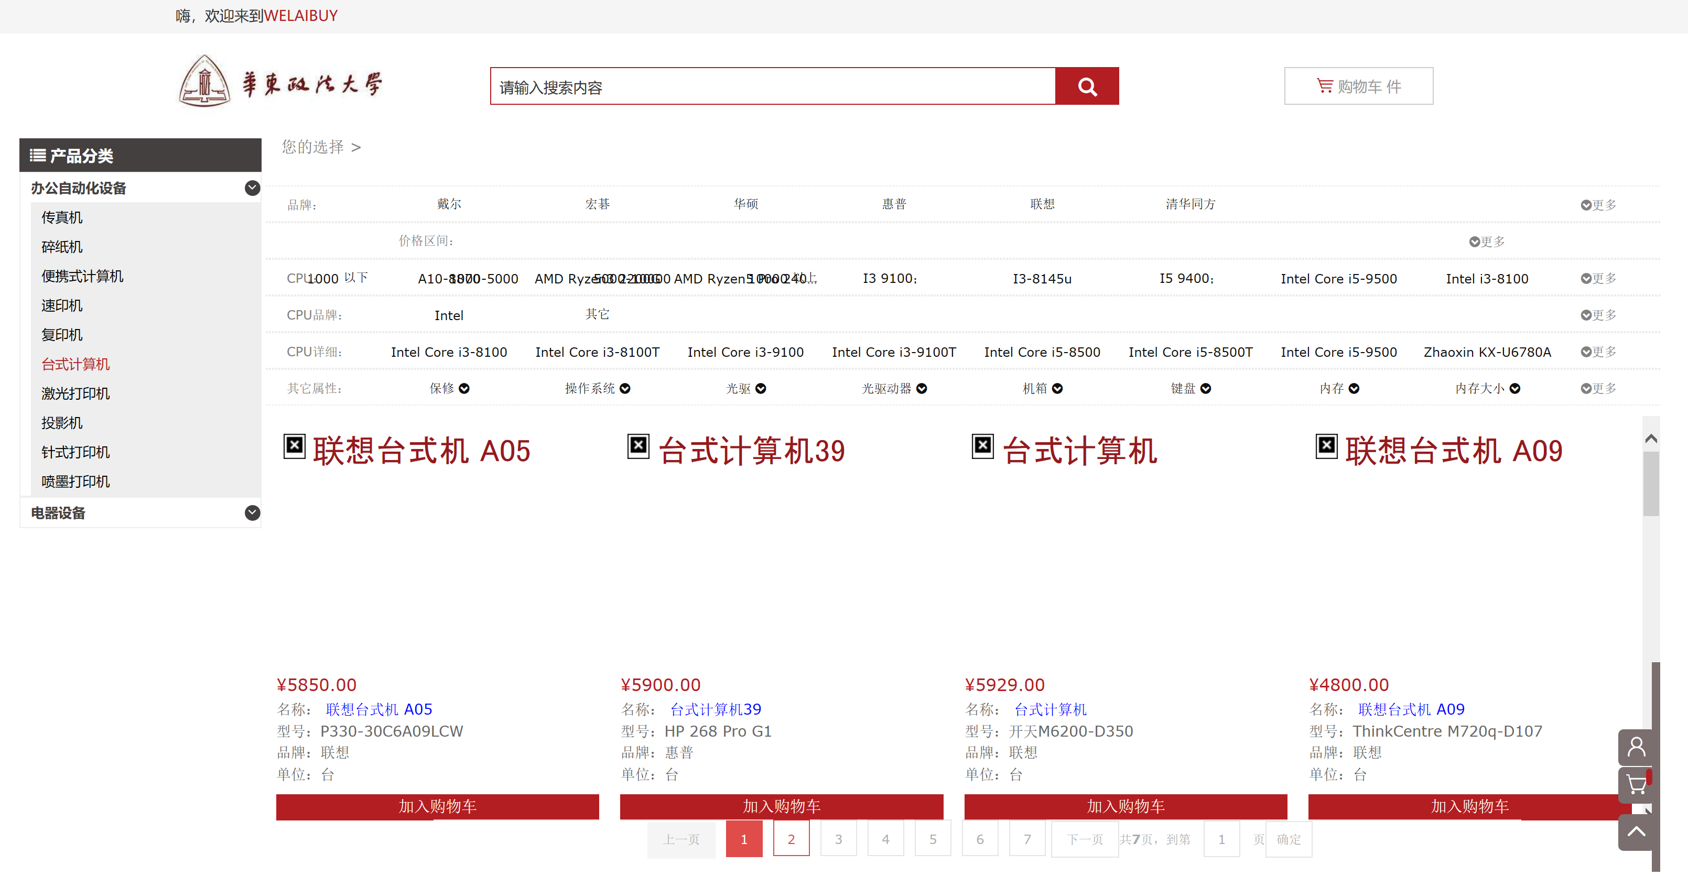Open the 传真机 category

62,217
